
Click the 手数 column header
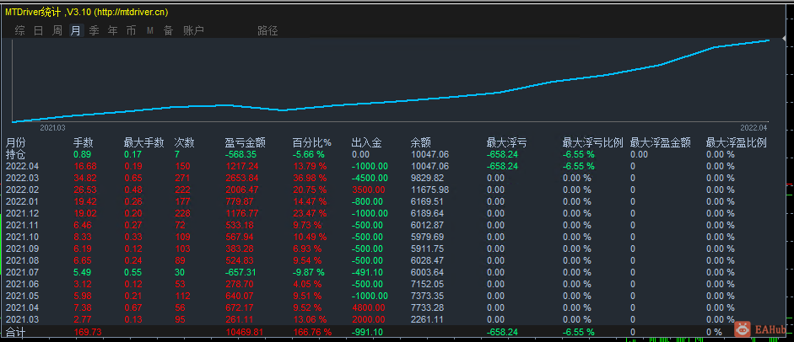(83, 143)
